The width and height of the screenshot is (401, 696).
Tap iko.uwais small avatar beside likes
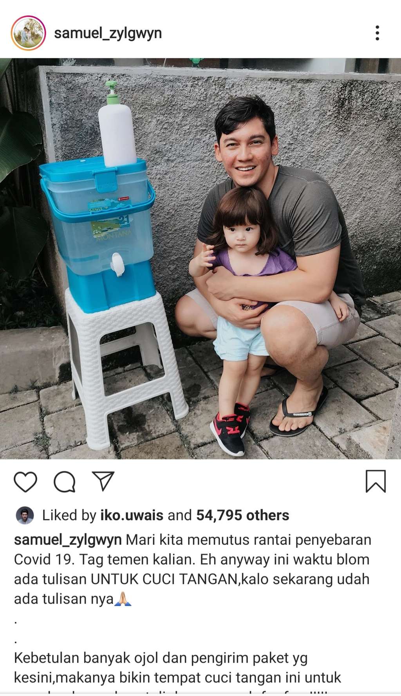pos(25,515)
